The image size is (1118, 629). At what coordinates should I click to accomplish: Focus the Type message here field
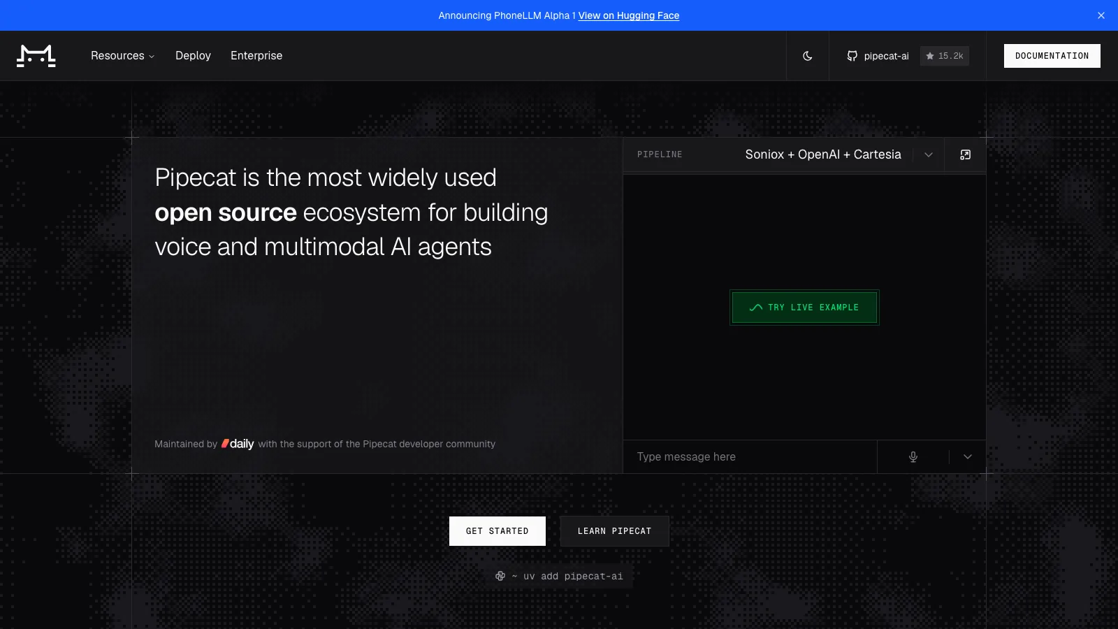pos(750,456)
